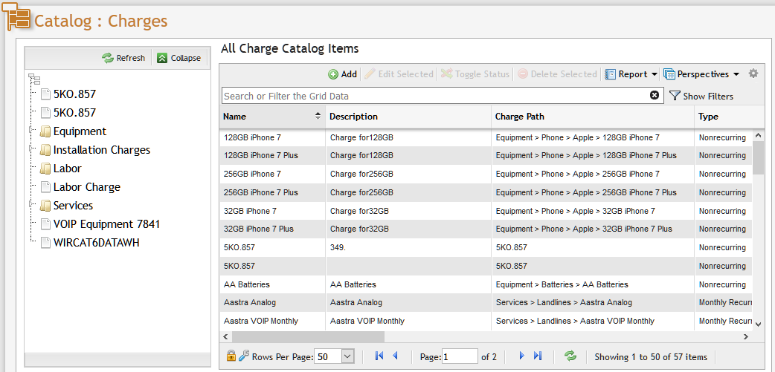Go to the last page of results
Viewport: 775px width, 372px height.
[x=538, y=356]
